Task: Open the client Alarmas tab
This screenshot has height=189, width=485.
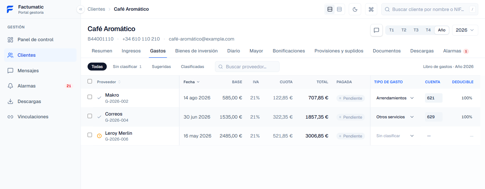Action: (x=456, y=51)
